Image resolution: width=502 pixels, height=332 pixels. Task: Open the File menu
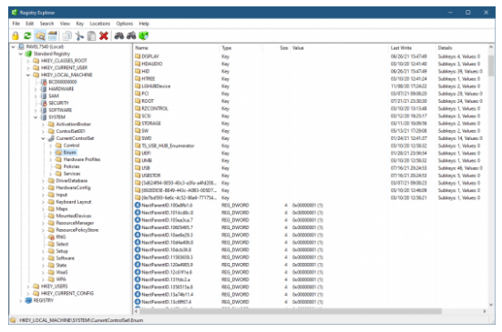click(16, 24)
